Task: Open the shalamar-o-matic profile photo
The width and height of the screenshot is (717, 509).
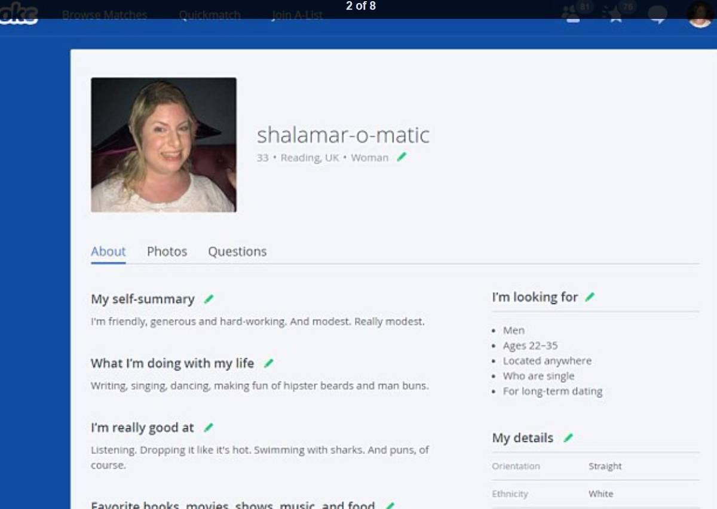Action: coord(164,145)
